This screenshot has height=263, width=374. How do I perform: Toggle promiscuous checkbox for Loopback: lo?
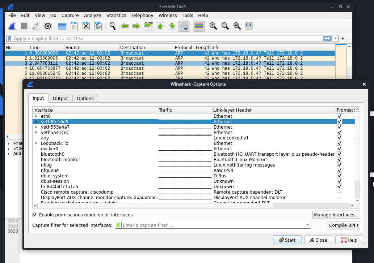point(339,143)
